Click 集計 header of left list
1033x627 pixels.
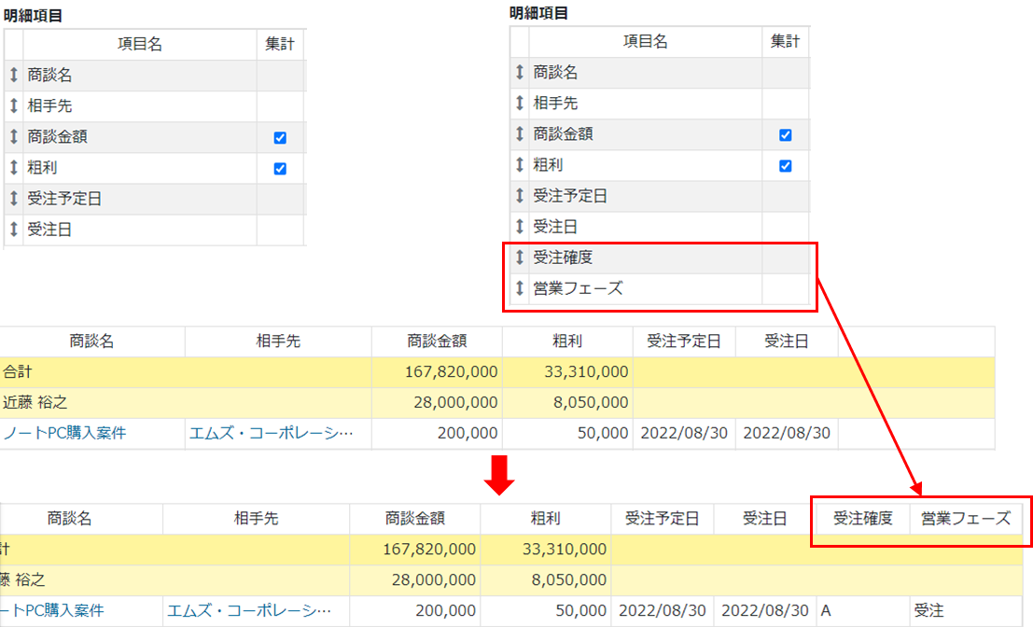[280, 44]
